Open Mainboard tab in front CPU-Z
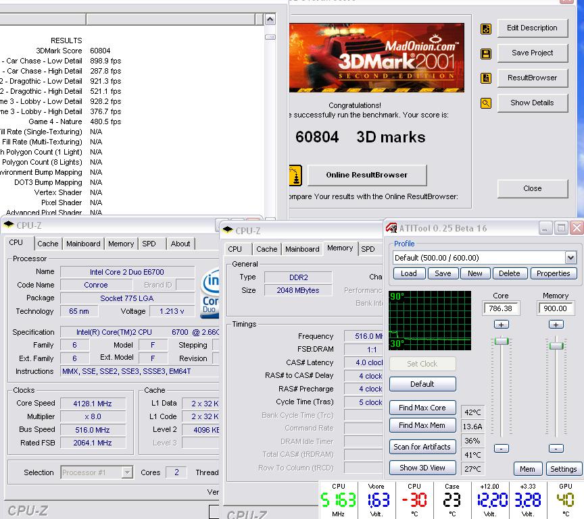This screenshot has width=584, height=519. click(302, 249)
